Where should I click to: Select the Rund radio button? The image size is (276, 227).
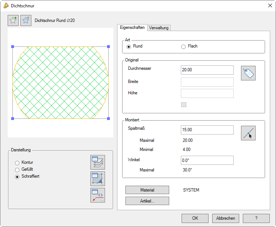128,47
